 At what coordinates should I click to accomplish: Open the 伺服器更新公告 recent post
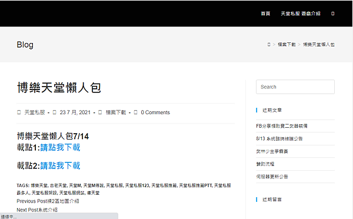272,177
